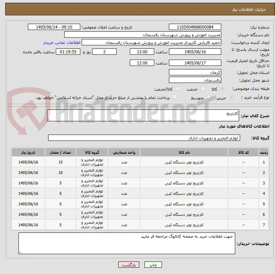The image size is (275, 274).
Task: Click the price validity time 12:00 field
Action: [142, 63]
